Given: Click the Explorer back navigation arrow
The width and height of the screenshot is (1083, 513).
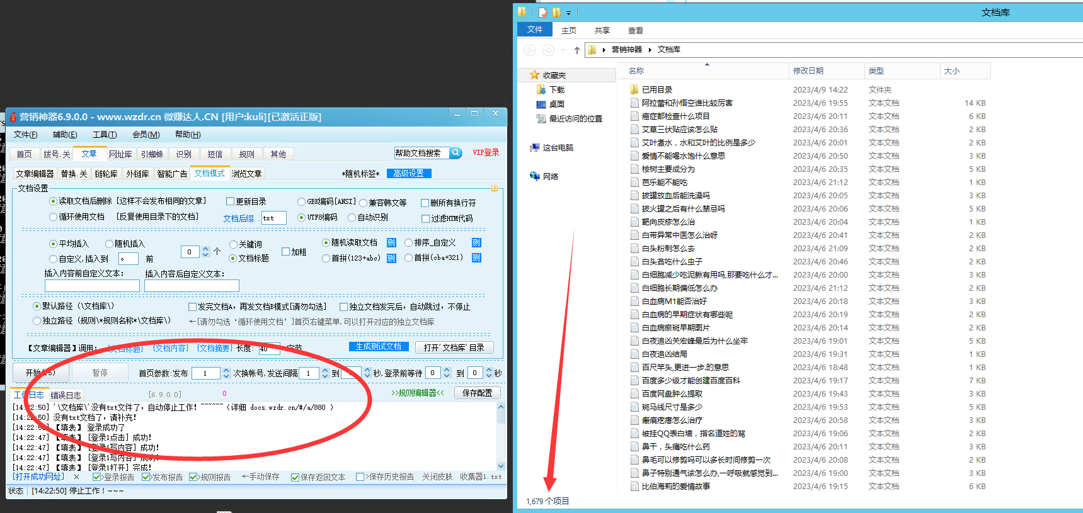Looking at the screenshot, I should (x=530, y=50).
